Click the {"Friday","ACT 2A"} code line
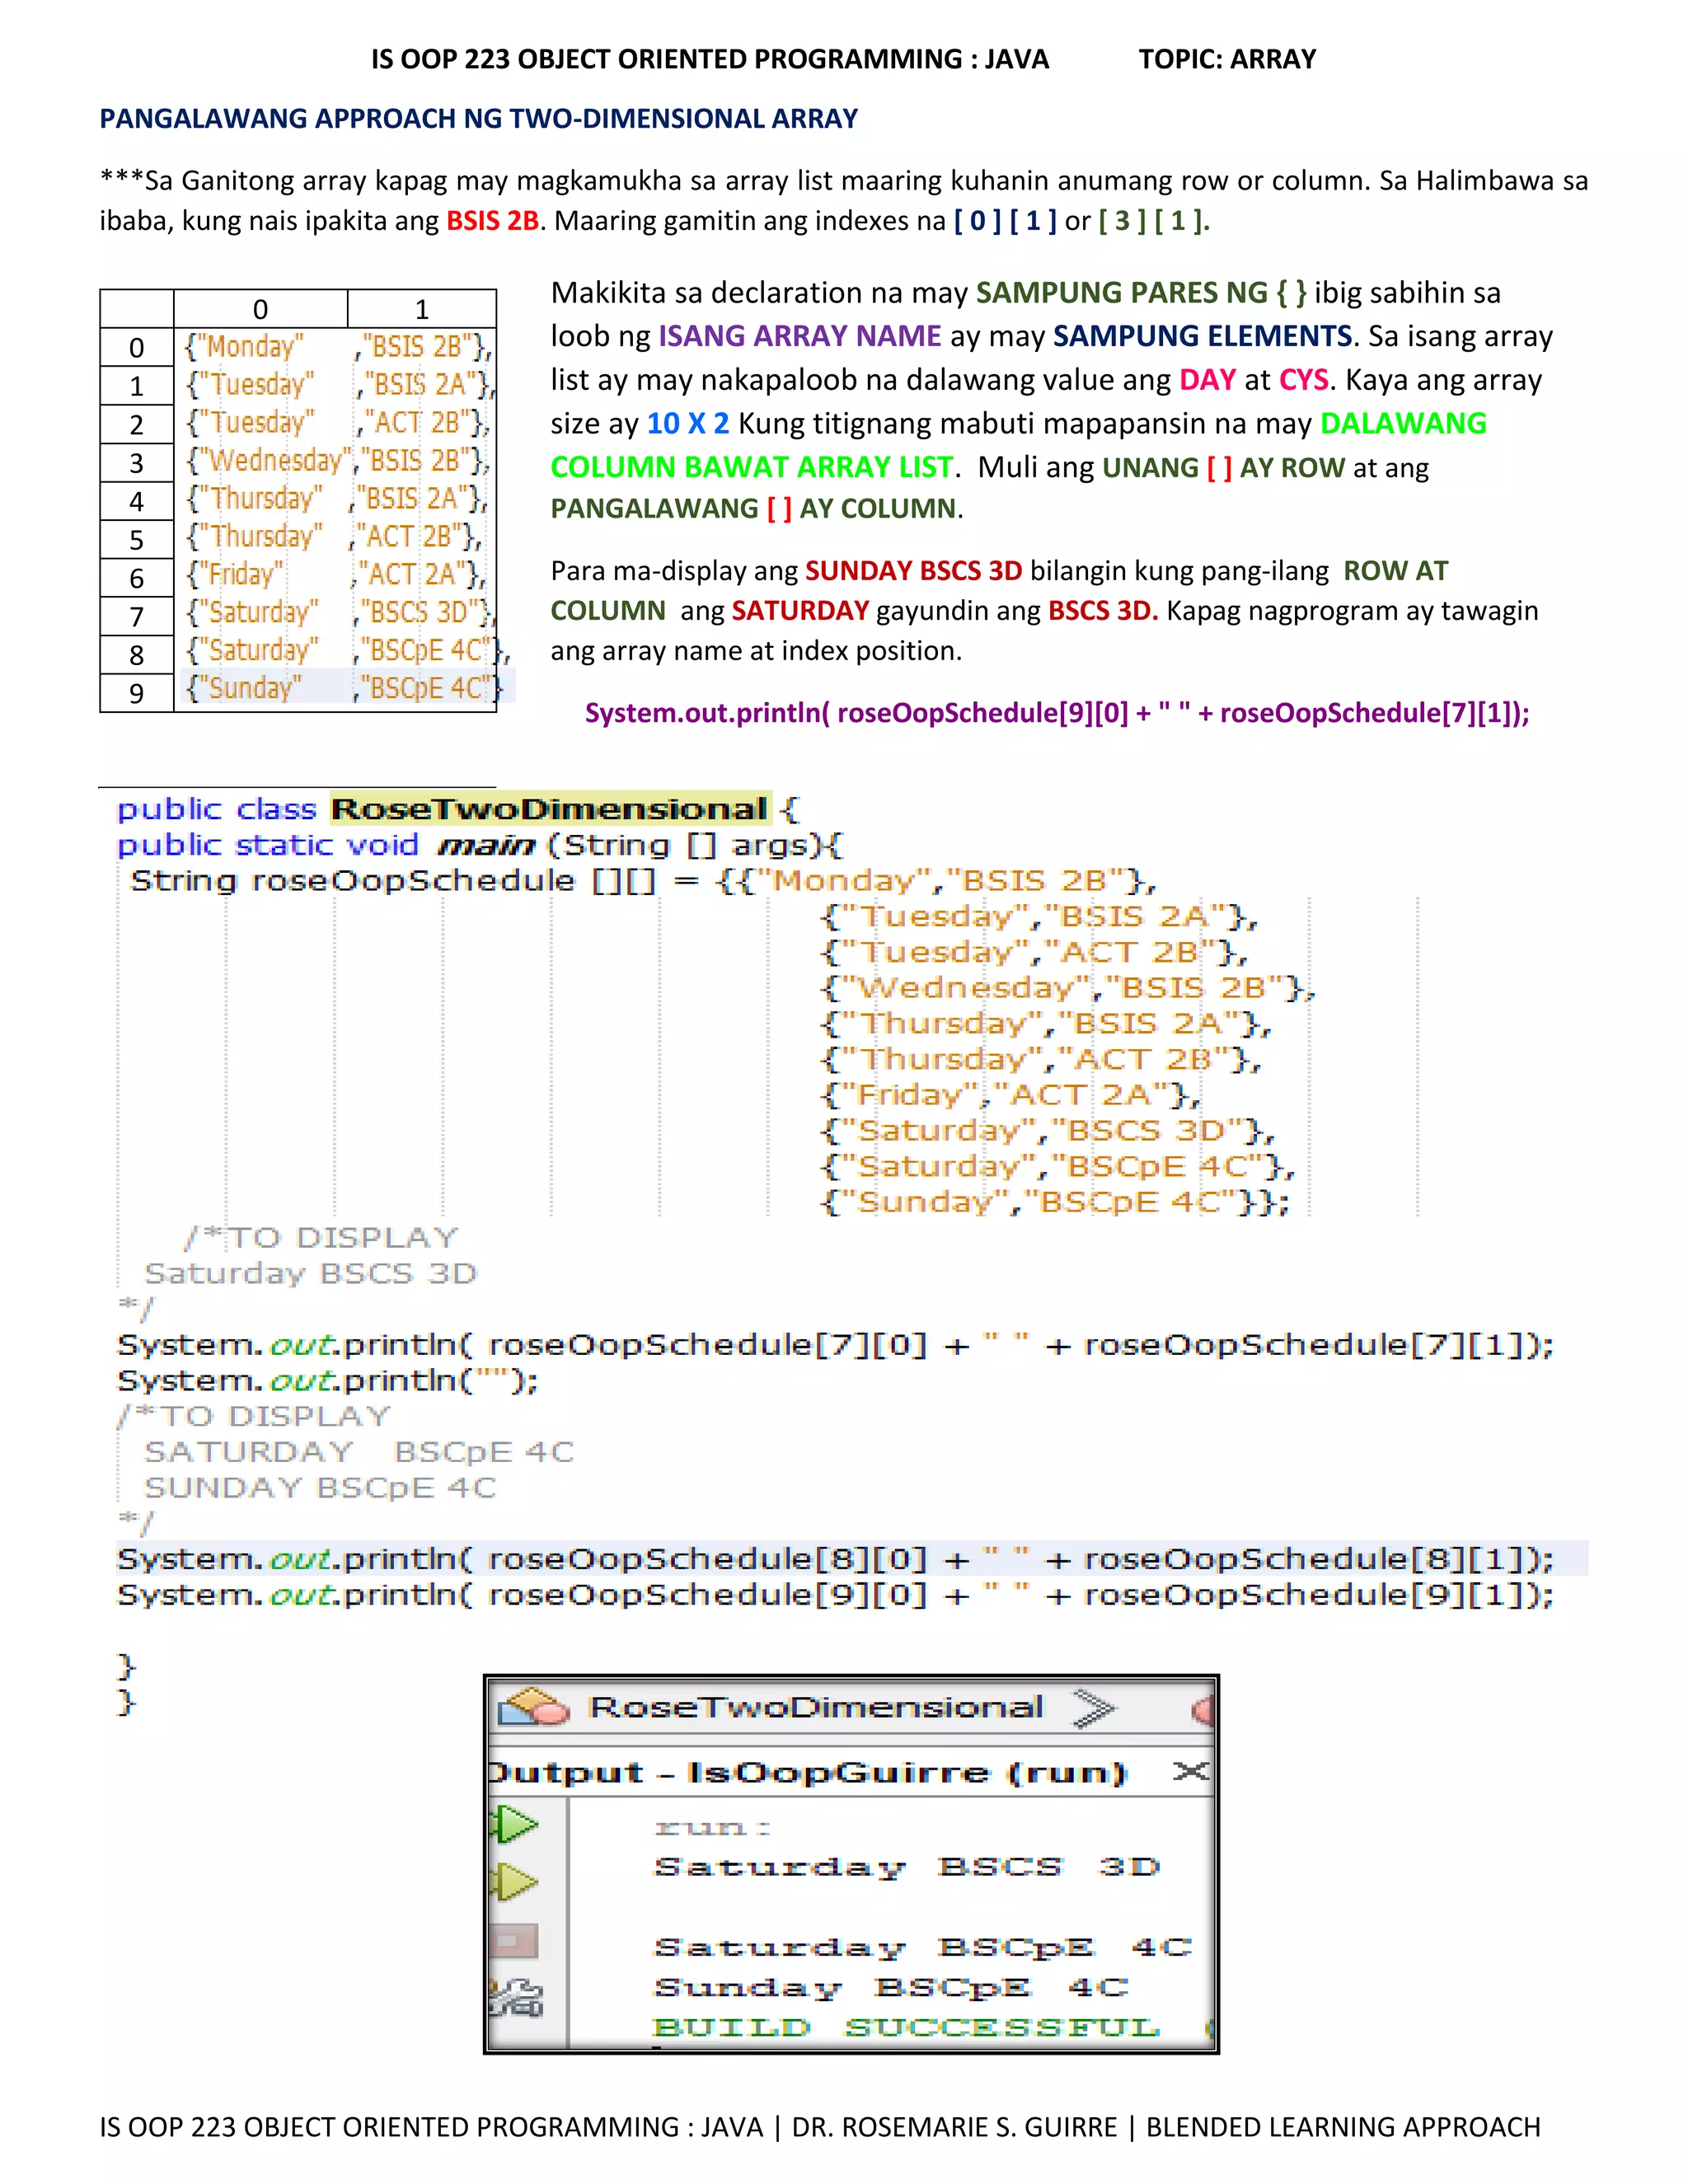 tap(1010, 1095)
